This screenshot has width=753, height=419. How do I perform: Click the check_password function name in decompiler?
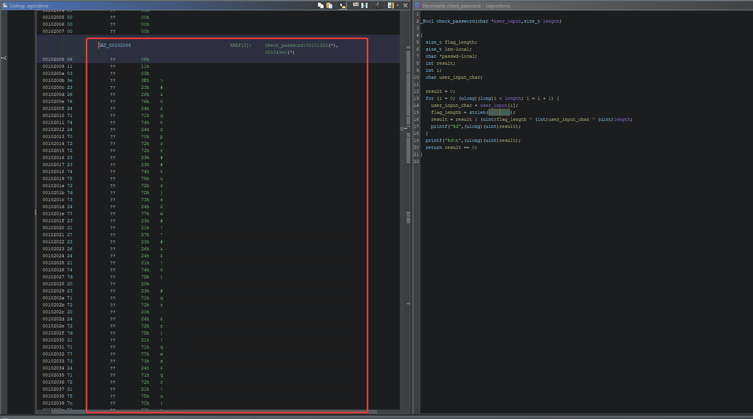click(455, 21)
